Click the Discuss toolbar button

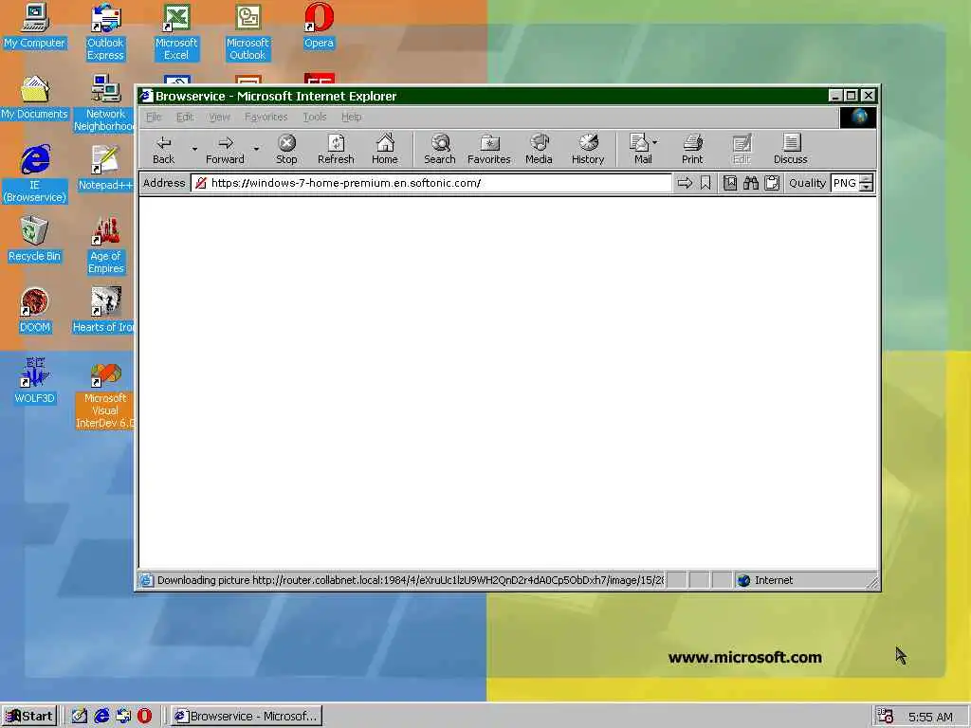pos(791,150)
